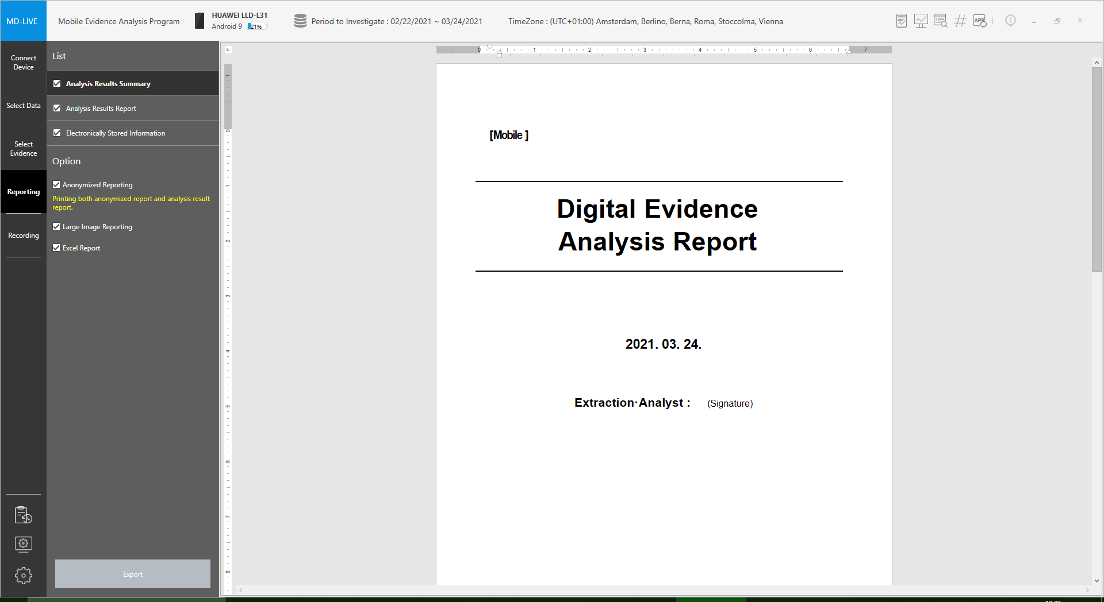Toggle Electronically Stored Information checkbox
This screenshot has width=1104, height=602.
point(57,133)
